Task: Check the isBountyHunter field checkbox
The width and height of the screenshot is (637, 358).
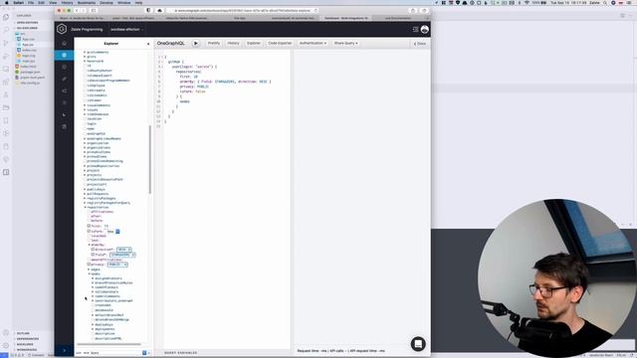Action: (x=86, y=71)
